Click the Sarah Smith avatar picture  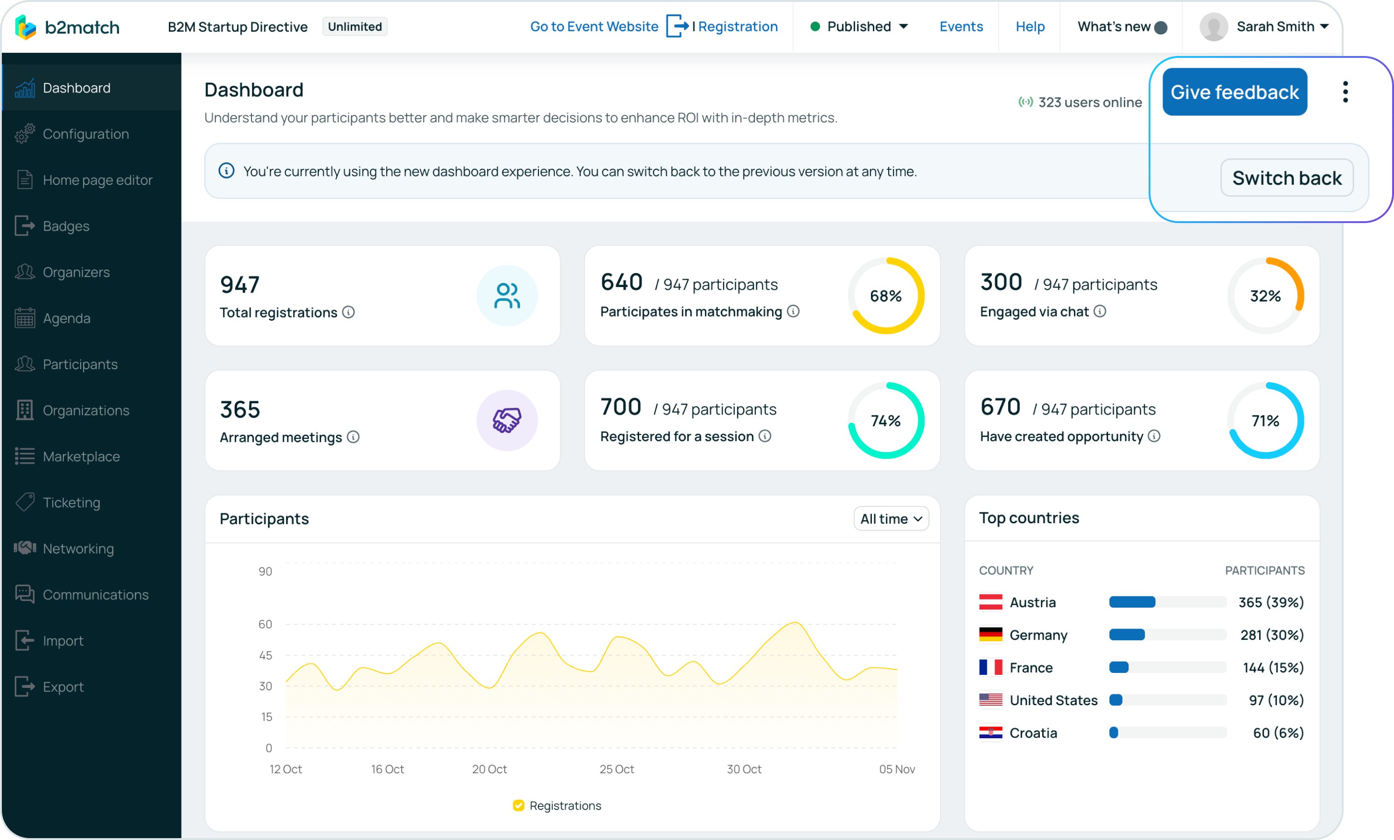(1213, 27)
